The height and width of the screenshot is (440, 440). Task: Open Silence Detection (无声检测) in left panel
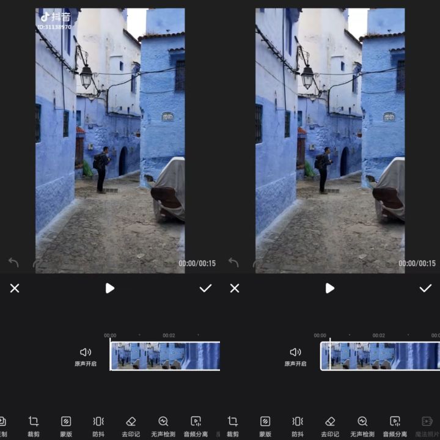coord(163,425)
